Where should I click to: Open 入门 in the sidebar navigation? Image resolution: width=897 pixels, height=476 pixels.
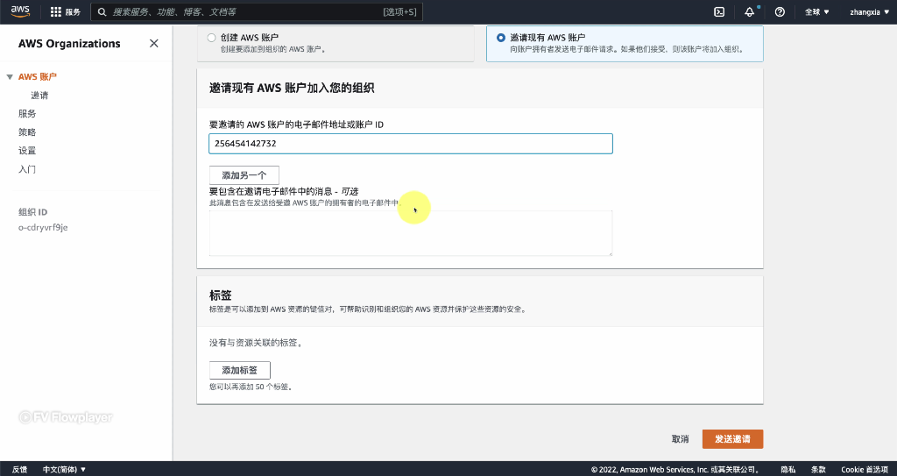[27, 169]
